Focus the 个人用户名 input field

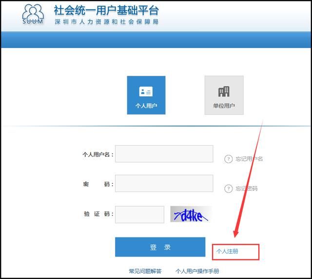pyautogui.click(x=164, y=154)
